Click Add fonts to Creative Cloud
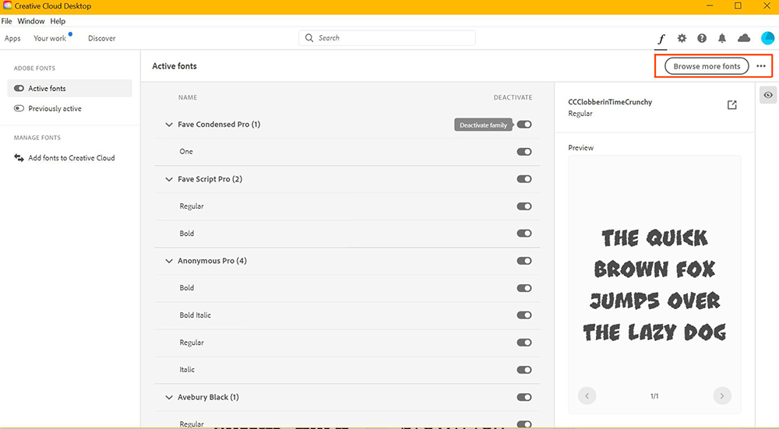 coord(72,158)
